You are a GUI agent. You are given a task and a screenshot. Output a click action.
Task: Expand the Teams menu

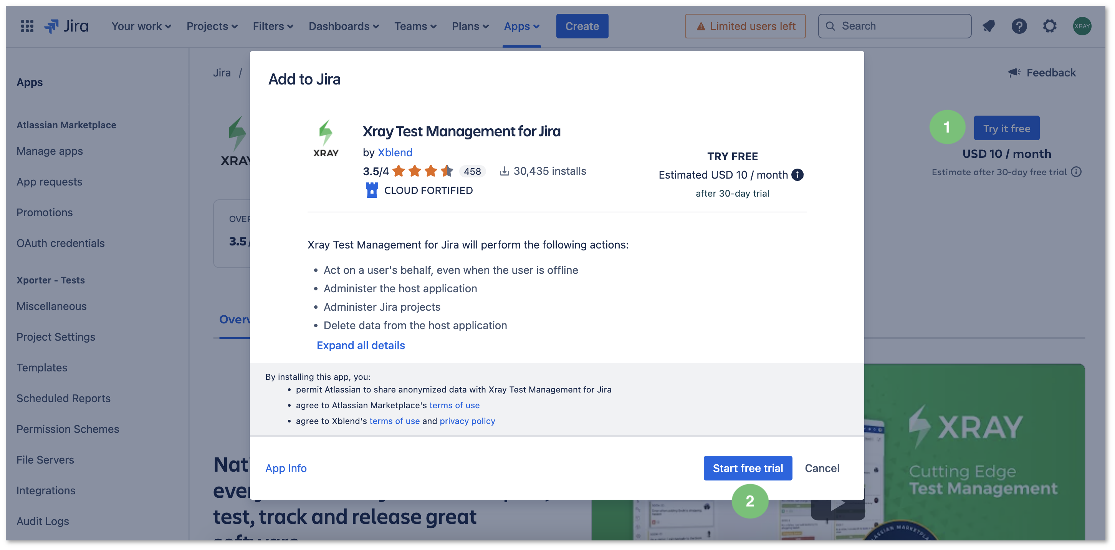(x=415, y=26)
